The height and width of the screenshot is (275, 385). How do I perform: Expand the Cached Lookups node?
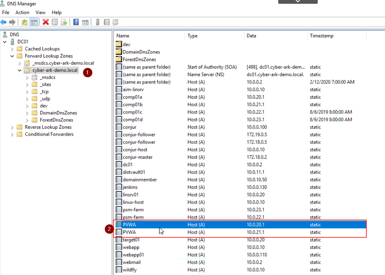[x=12, y=49]
